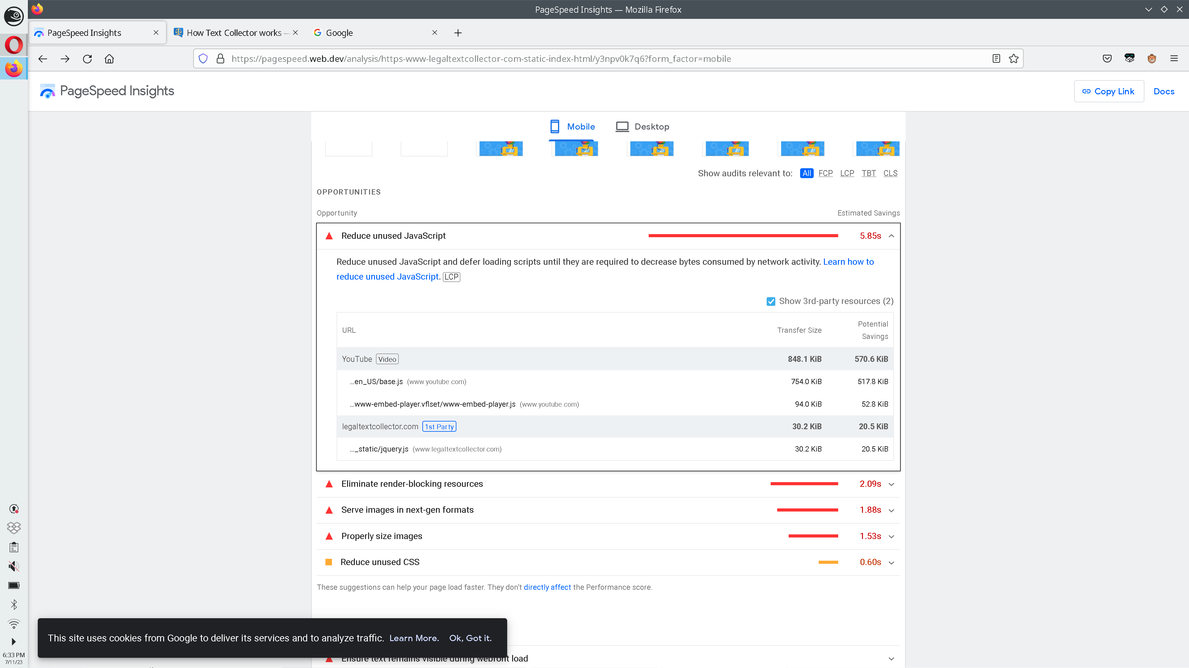
Task: Reload the current page
Action: (x=87, y=58)
